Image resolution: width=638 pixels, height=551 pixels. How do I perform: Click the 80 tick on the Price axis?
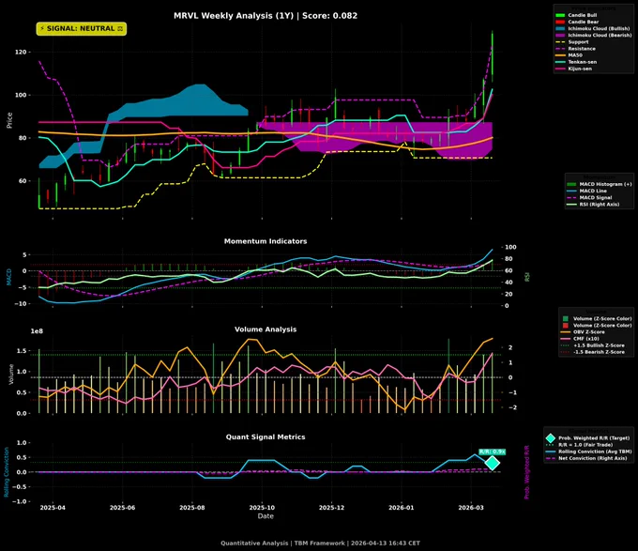click(x=23, y=138)
